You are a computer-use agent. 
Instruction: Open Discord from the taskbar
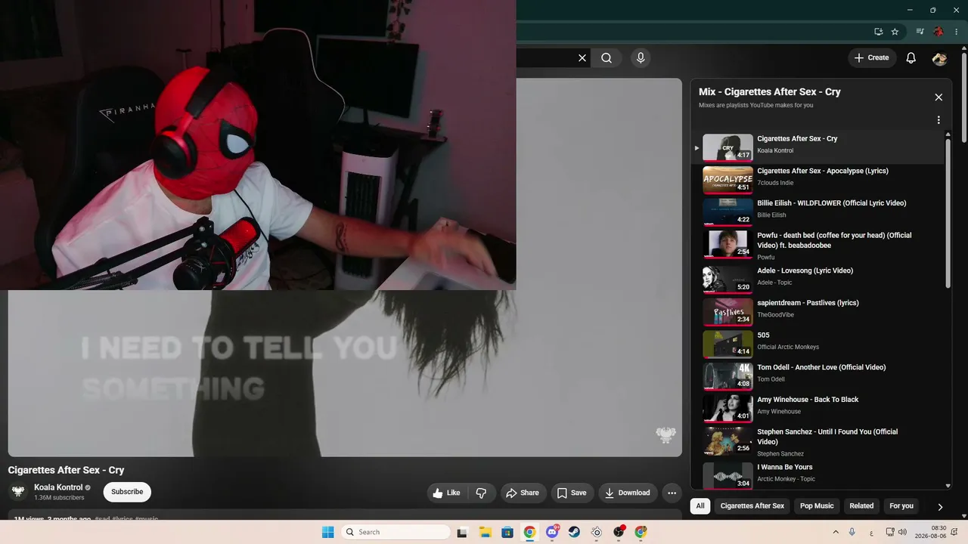point(552,532)
